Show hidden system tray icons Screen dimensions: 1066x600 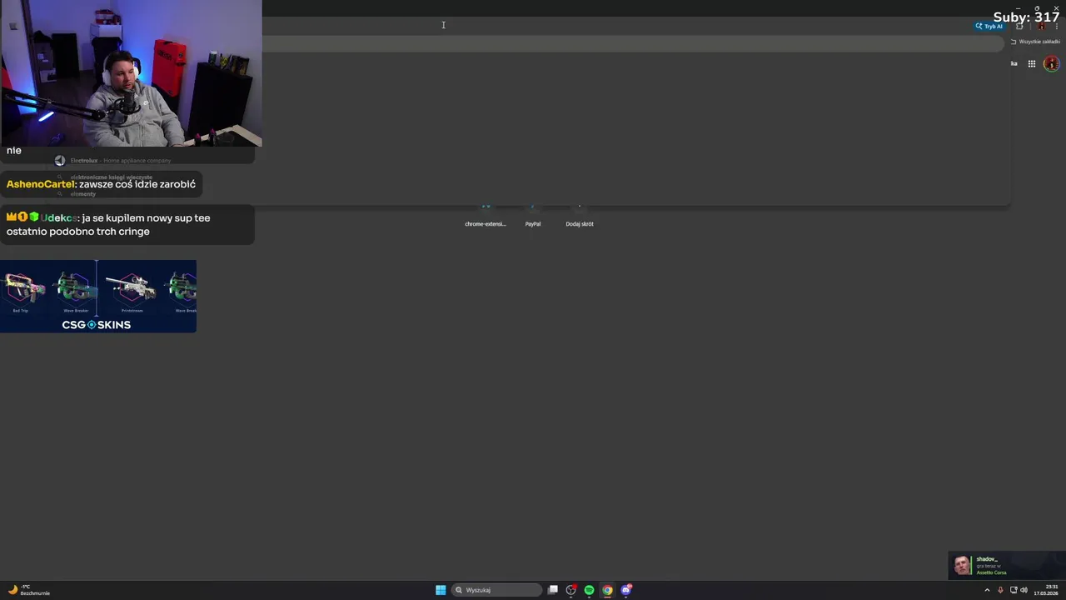pyautogui.click(x=987, y=590)
